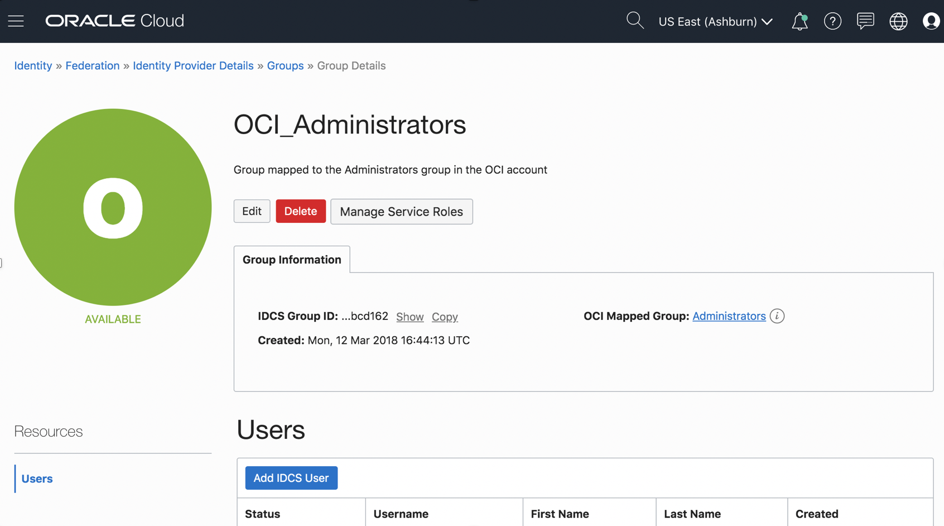Click the Add IDCS User button
Viewport: 944px width, 526px height.
pos(291,478)
